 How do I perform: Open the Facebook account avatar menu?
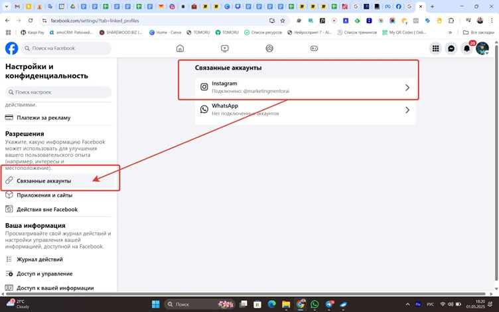[x=482, y=48]
